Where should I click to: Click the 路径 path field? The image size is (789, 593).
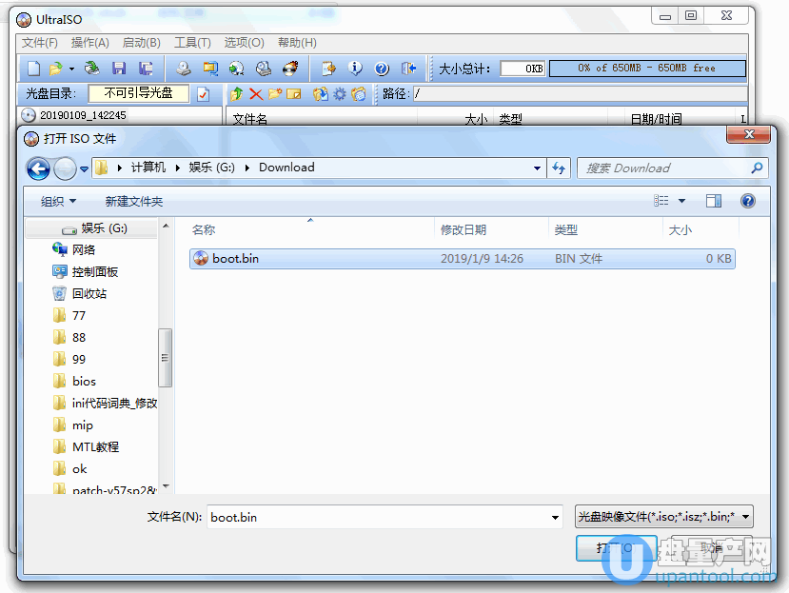(x=580, y=93)
